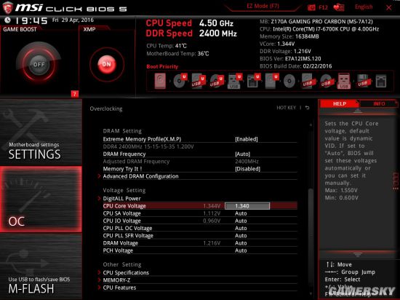The image size is (400, 300).
Task: Click the red question mark help icon
Action: [x=74, y=94]
